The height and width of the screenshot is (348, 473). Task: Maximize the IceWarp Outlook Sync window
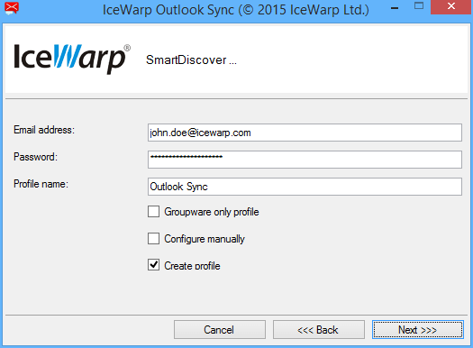[x=419, y=6]
